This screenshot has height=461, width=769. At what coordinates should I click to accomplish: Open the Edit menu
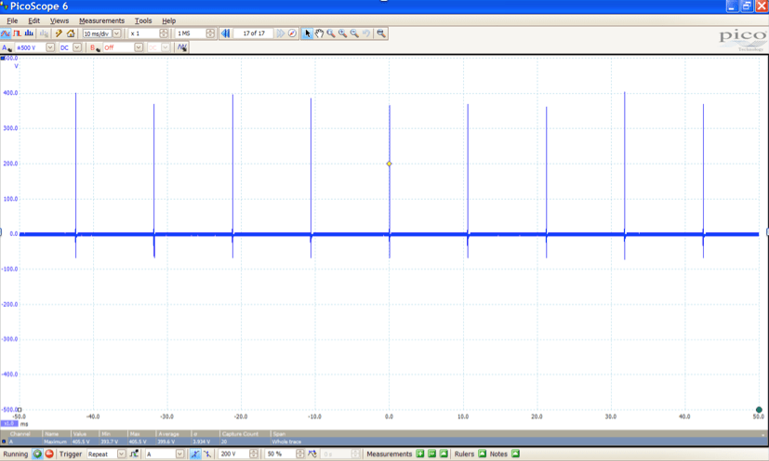point(33,20)
